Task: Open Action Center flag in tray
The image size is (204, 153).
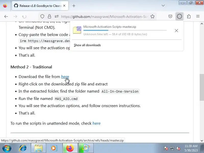Action: [166, 148]
